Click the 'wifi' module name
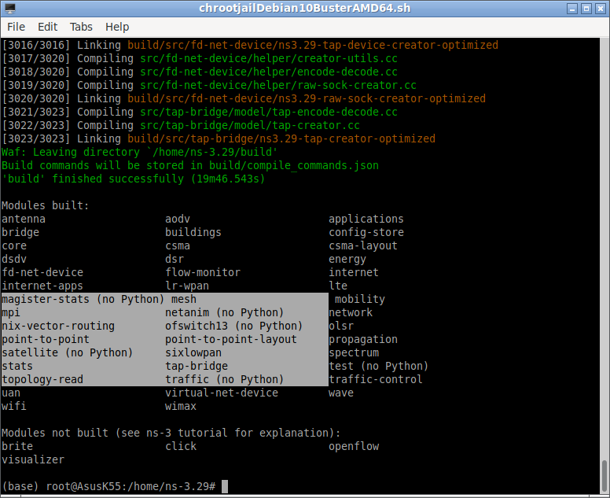610x498 pixels. click(14, 407)
